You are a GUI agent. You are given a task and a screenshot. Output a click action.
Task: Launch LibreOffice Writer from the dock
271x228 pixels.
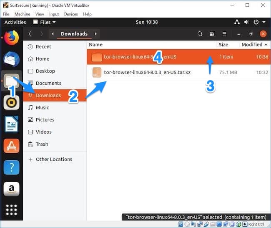(11, 124)
